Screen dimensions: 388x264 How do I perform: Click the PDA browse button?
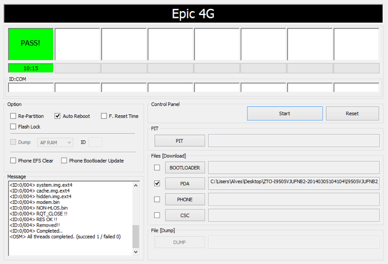click(185, 183)
